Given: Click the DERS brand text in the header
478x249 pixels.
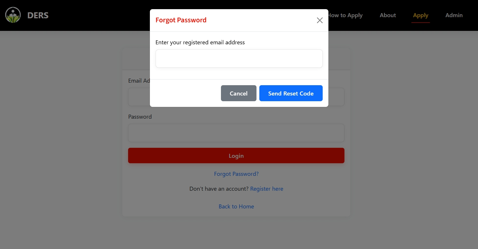Looking at the screenshot, I should click(x=38, y=15).
